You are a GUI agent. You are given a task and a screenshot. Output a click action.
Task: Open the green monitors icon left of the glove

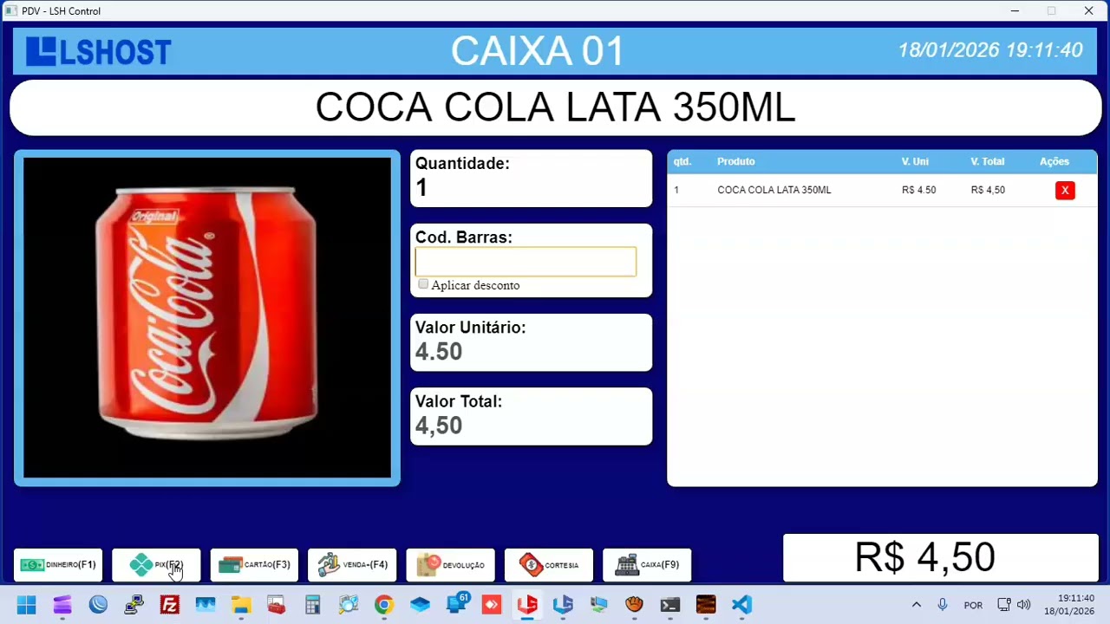click(598, 605)
